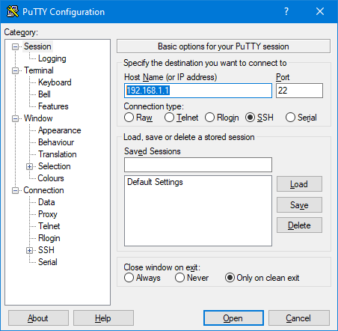The height and width of the screenshot is (331, 338).
Task: Expand the SSH tree node
Action: click(x=29, y=250)
